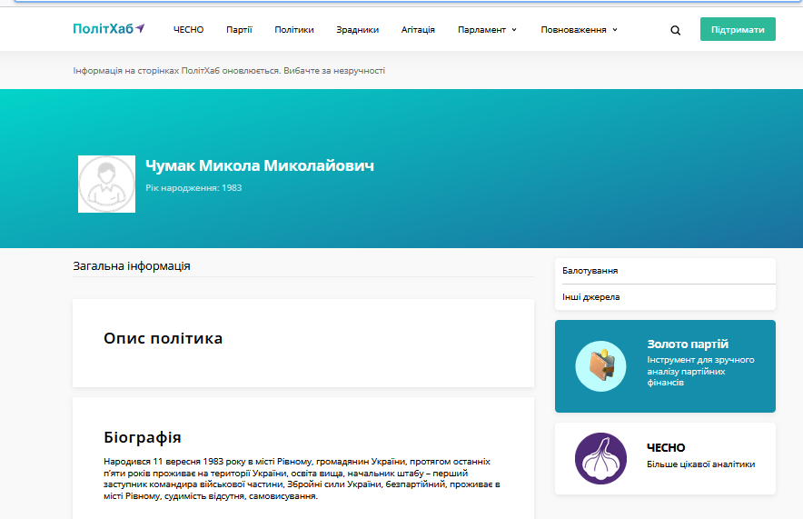Navigate to the Зрадники page
The width and height of the screenshot is (803, 519).
point(357,30)
